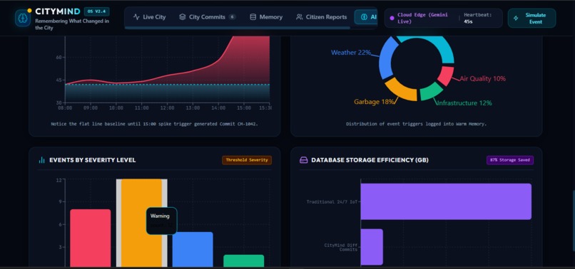This screenshot has width=575, height=269.
Task: Click the Commit CM-1042 spike note text
Action: (x=154, y=124)
